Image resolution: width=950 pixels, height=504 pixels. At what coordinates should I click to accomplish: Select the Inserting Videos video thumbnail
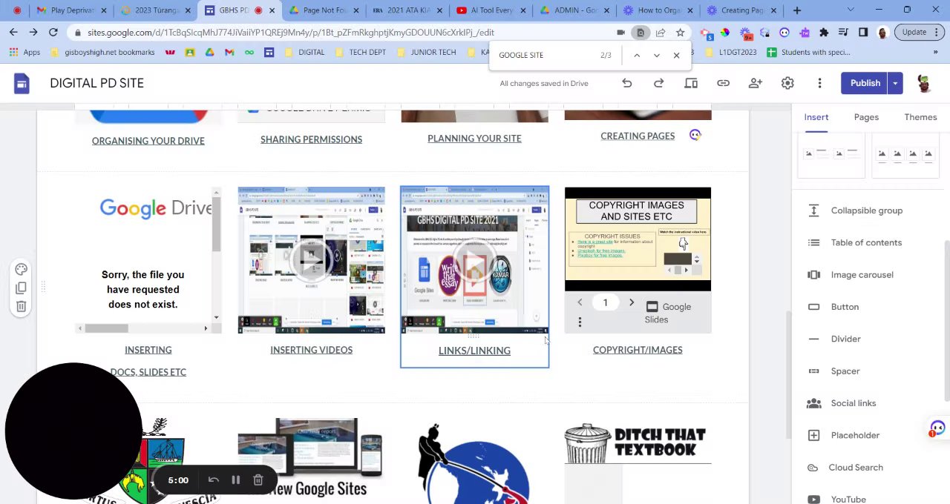point(311,260)
